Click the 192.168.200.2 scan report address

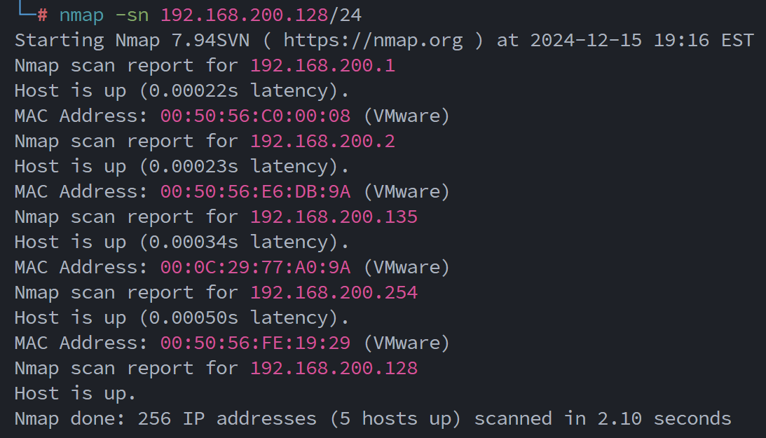(322, 141)
